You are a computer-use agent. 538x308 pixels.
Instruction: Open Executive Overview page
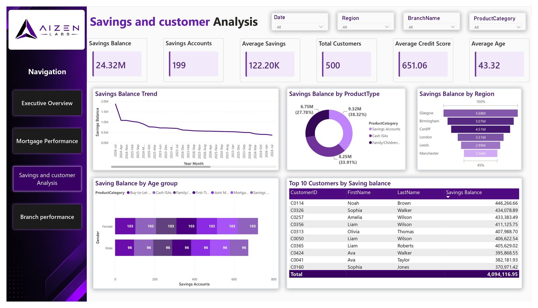(47, 103)
